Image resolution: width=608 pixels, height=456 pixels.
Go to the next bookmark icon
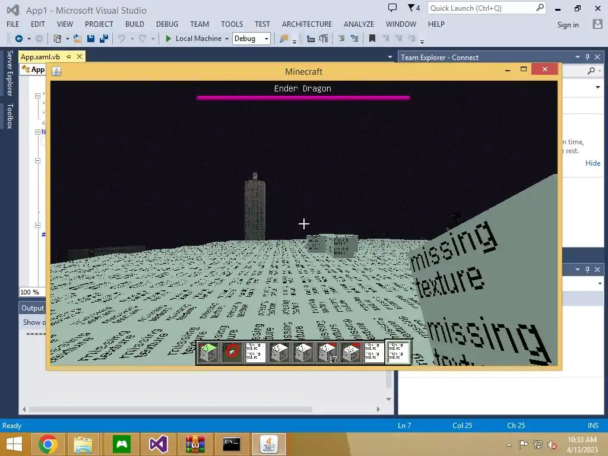click(x=398, y=39)
